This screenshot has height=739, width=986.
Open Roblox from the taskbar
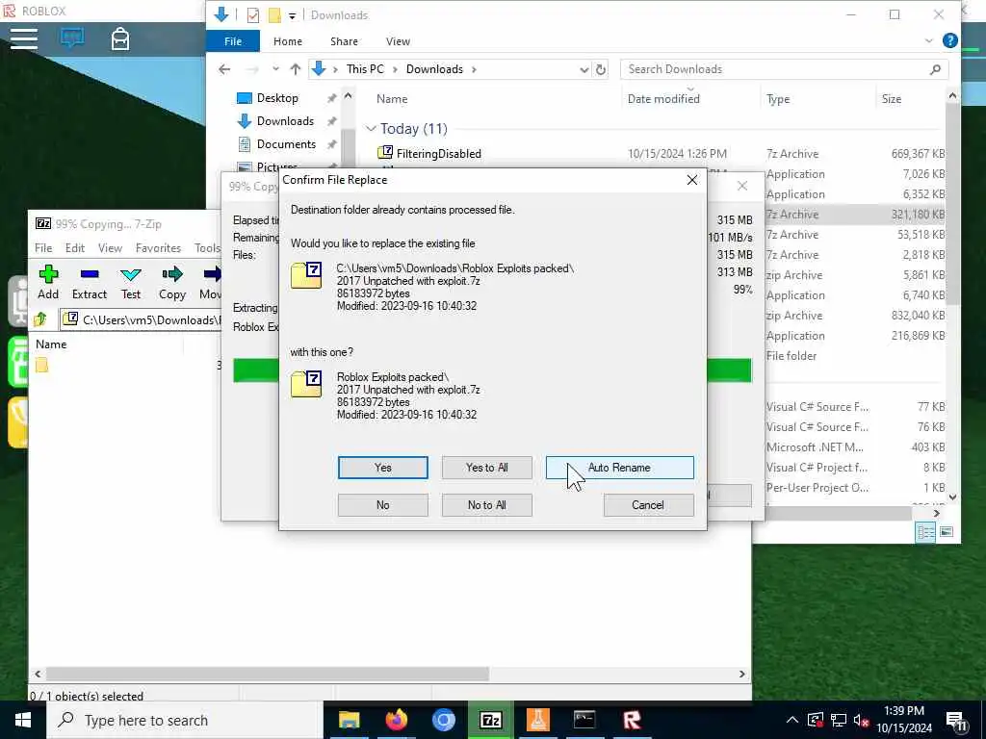(632, 720)
